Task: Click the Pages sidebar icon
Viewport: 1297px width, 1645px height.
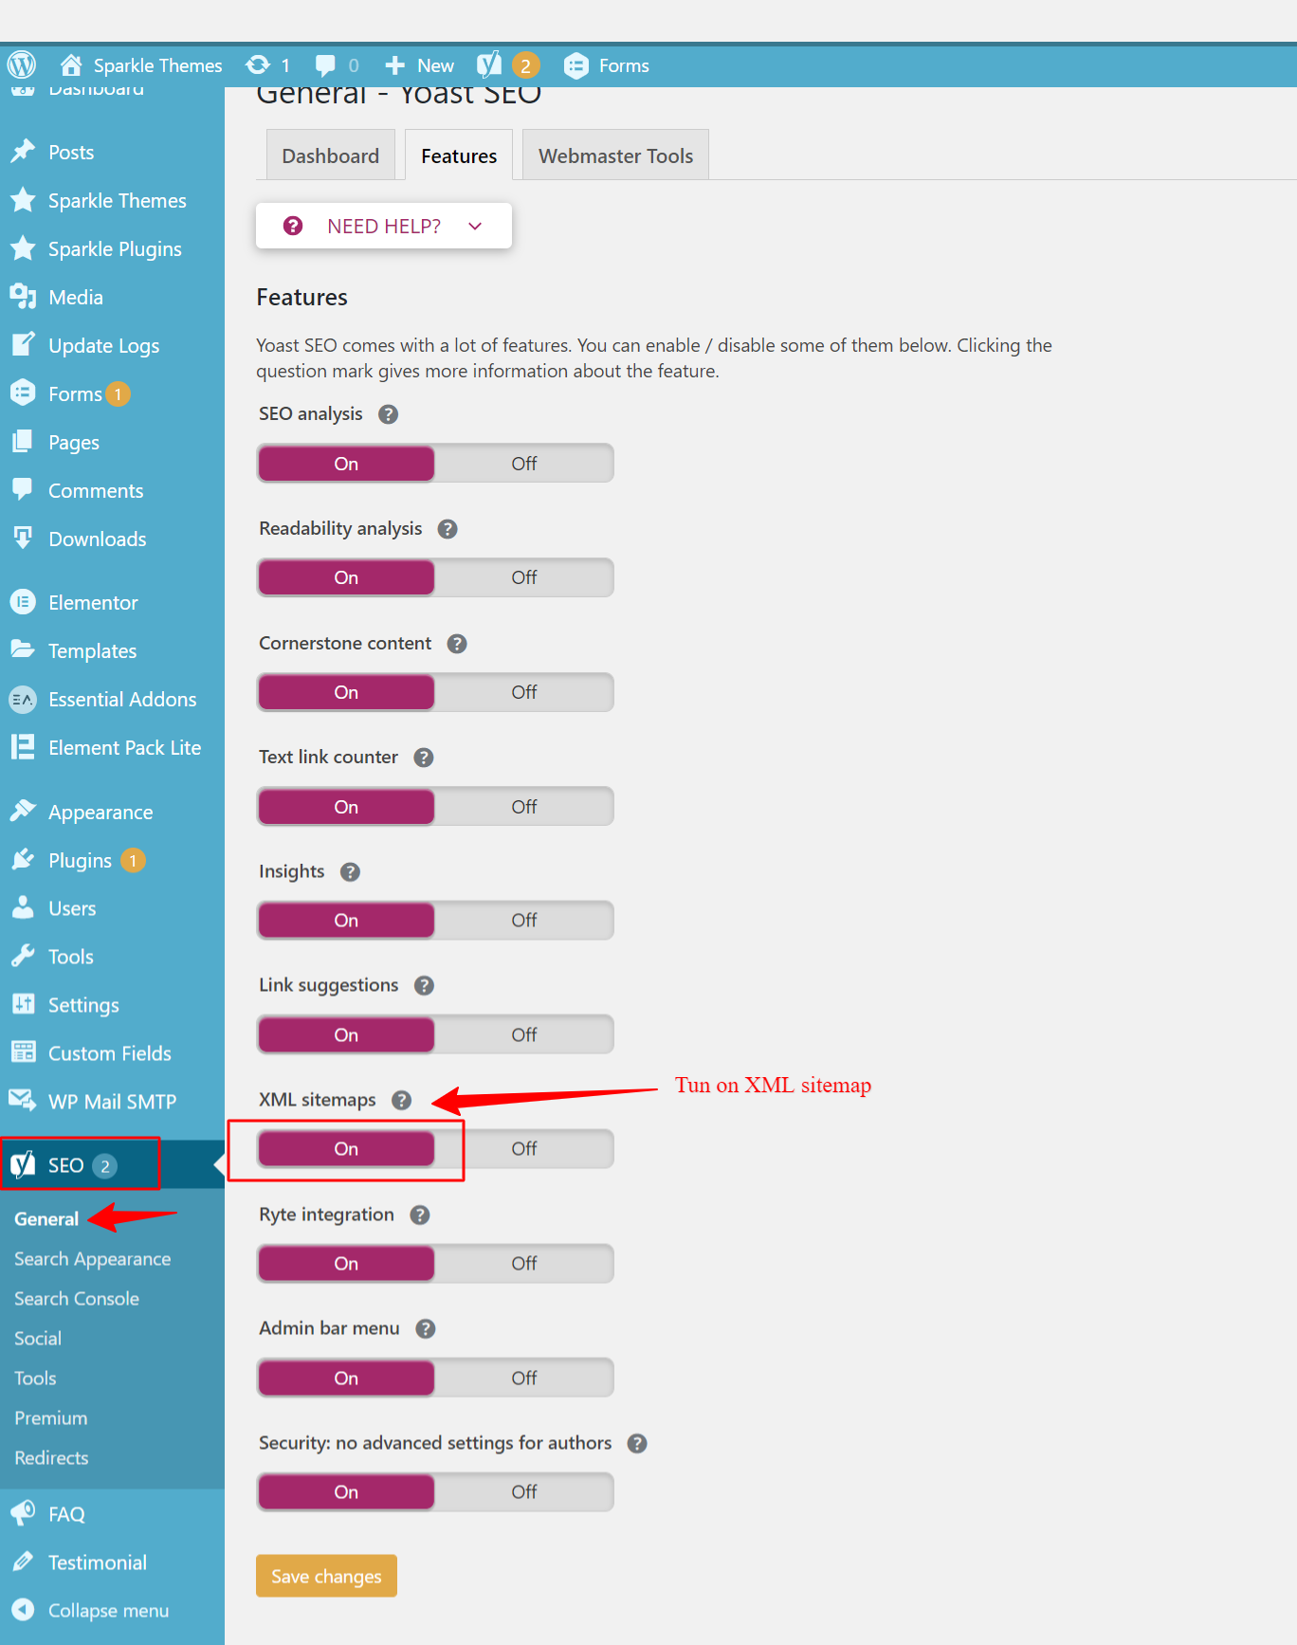Action: (x=23, y=442)
